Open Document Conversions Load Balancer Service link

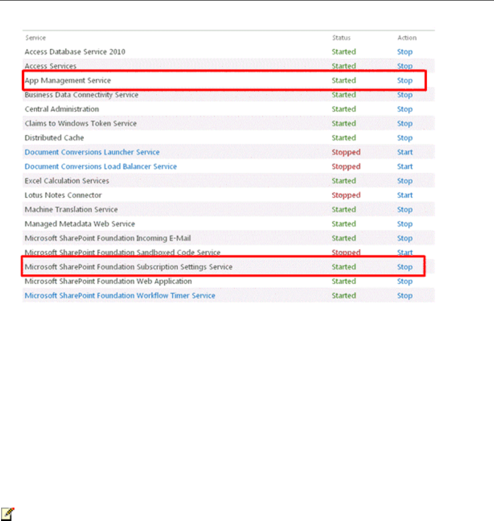pos(101,167)
